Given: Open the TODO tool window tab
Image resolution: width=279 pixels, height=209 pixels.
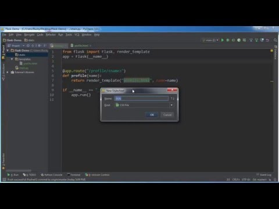Looking at the screenshot, I should tap(29, 175).
